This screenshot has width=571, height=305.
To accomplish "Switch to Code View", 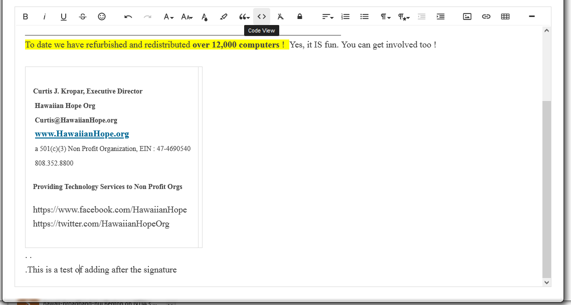I will (262, 16).
